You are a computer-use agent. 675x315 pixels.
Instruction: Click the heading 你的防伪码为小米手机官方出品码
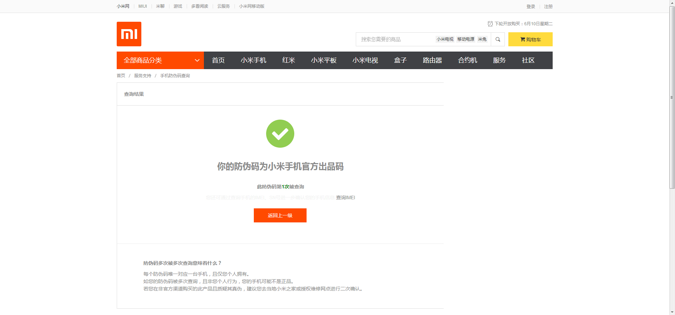coord(280,166)
